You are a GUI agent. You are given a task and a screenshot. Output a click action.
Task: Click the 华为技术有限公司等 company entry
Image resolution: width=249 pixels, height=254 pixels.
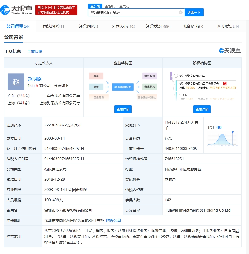tap(64, 96)
